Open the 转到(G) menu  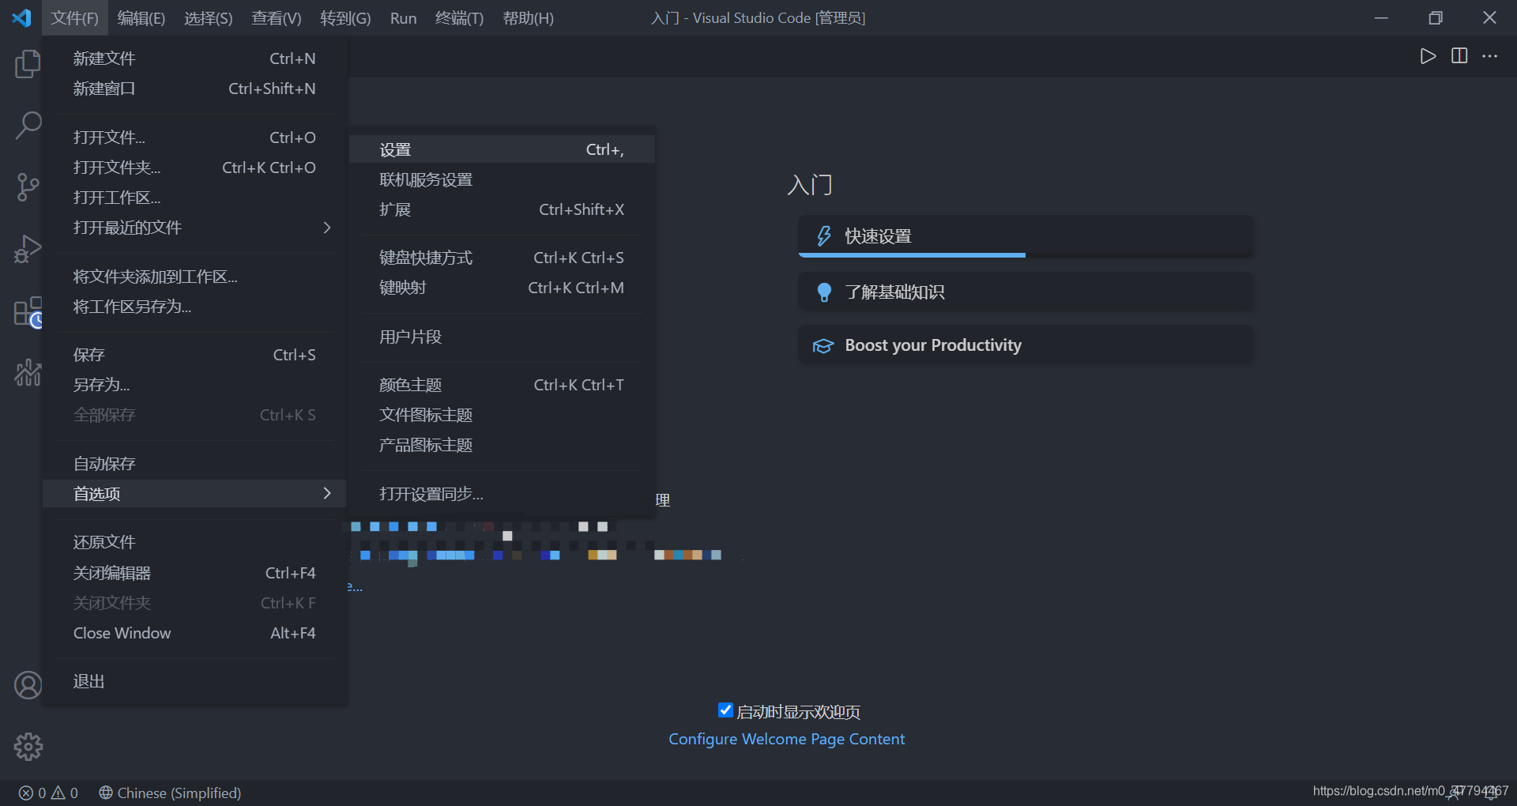(x=345, y=17)
